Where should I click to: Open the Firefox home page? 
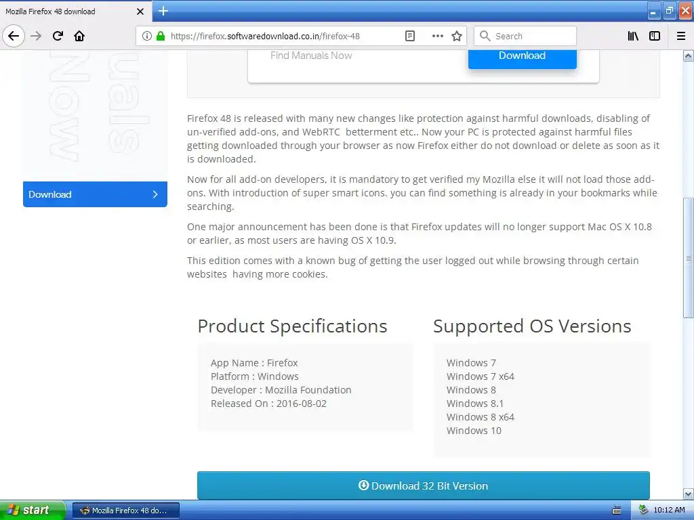79,36
